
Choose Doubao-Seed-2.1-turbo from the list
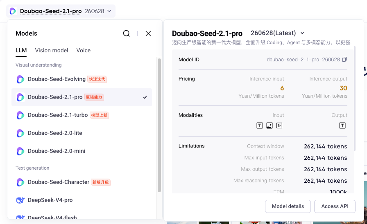click(82, 115)
